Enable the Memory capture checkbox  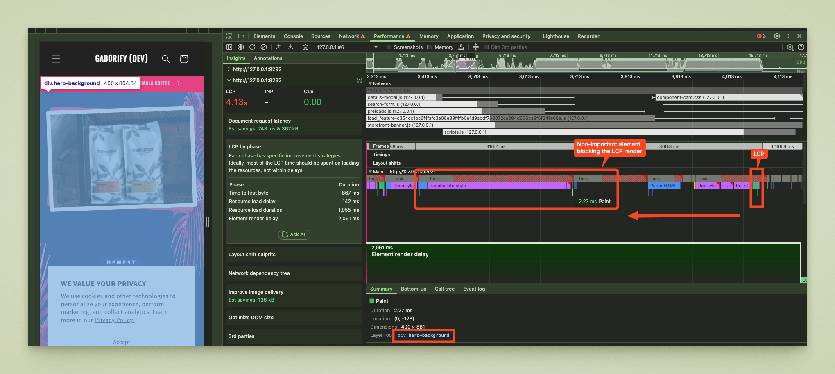(x=429, y=47)
